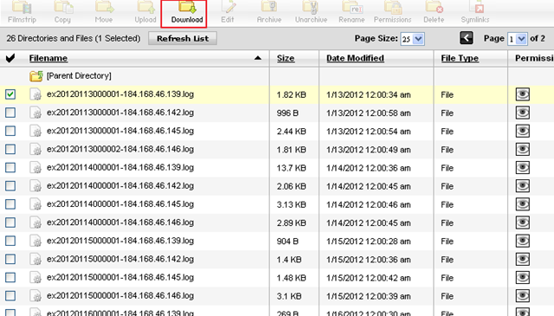Check ex20120115000001-184.168.46.142.log checkbox
Viewport: 554px width, 316px height.
(x=10, y=260)
